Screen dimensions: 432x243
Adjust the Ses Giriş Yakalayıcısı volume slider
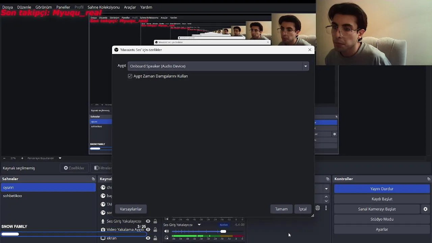(208, 231)
